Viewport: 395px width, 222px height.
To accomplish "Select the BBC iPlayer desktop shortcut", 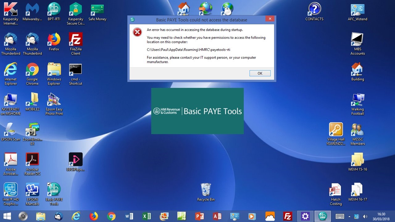I will pos(76,162).
